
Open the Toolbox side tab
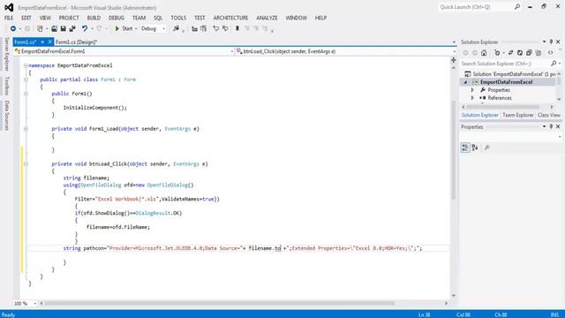(7, 86)
